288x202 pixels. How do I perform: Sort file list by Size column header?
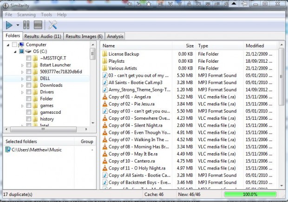coord(184,46)
